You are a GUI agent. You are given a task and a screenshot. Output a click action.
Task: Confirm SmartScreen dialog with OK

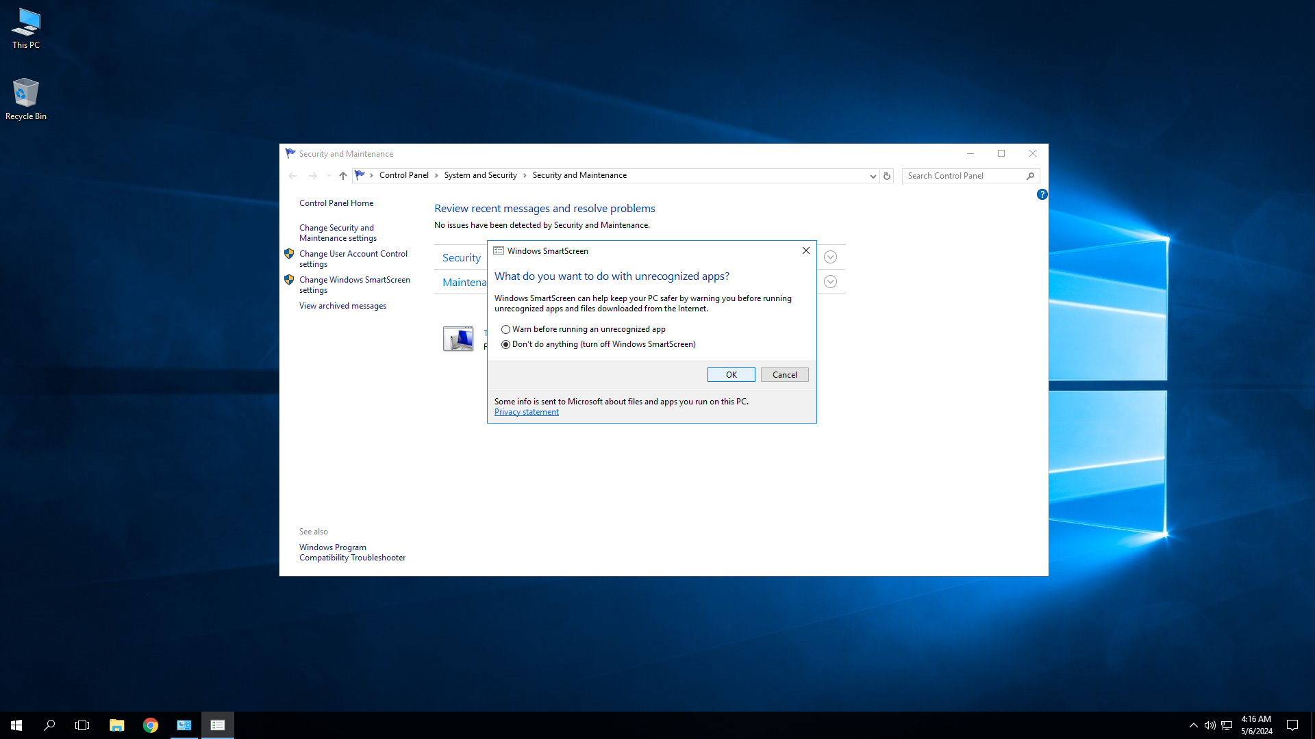click(731, 375)
